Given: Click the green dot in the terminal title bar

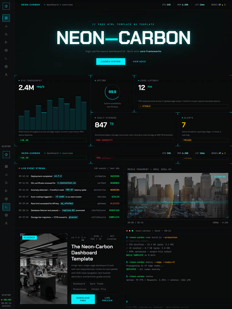Looking at the screenshot, I should click(x=132, y=231).
